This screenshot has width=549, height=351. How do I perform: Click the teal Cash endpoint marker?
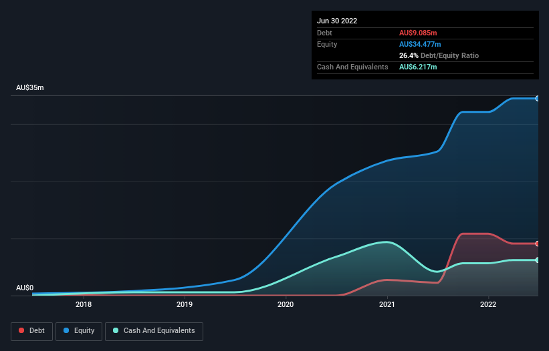538,260
